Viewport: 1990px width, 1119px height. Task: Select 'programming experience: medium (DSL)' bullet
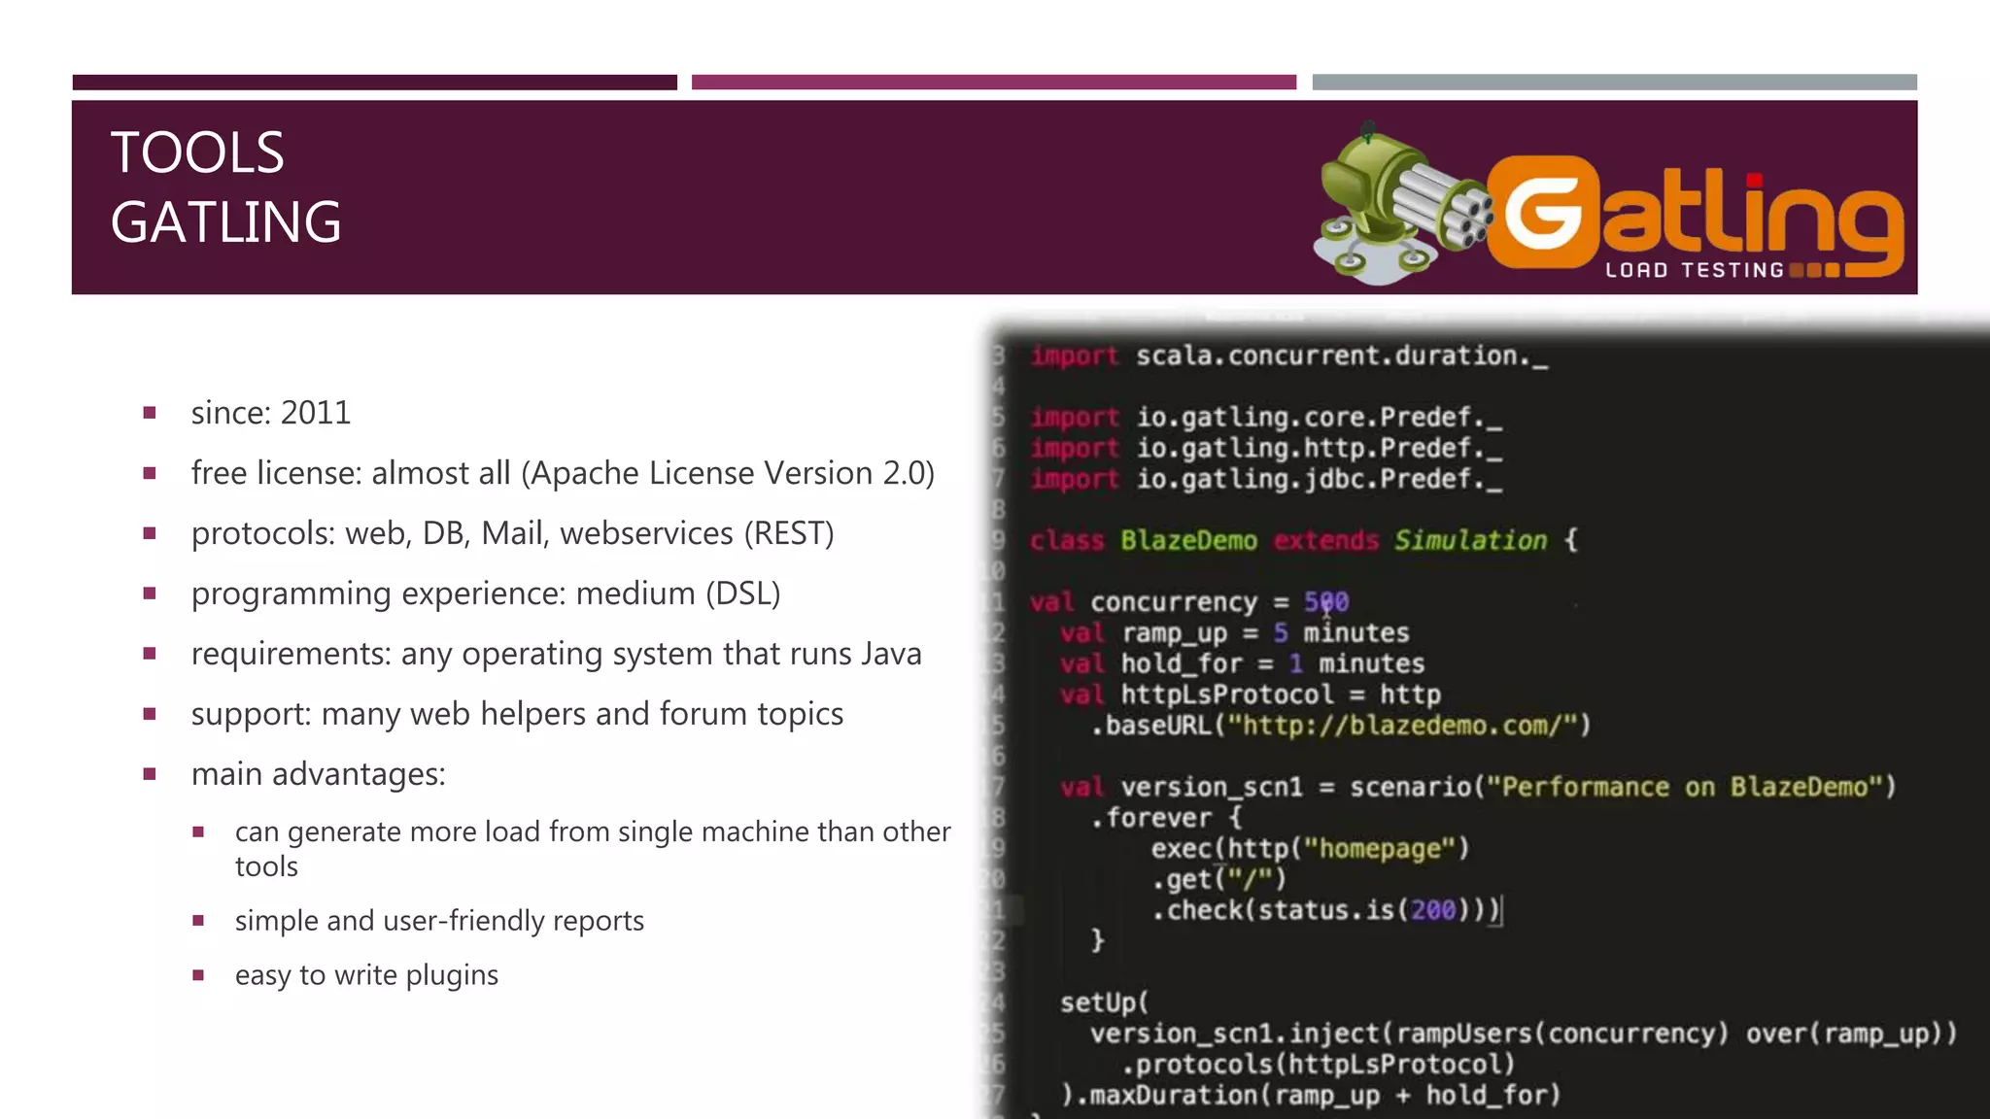coord(486,593)
